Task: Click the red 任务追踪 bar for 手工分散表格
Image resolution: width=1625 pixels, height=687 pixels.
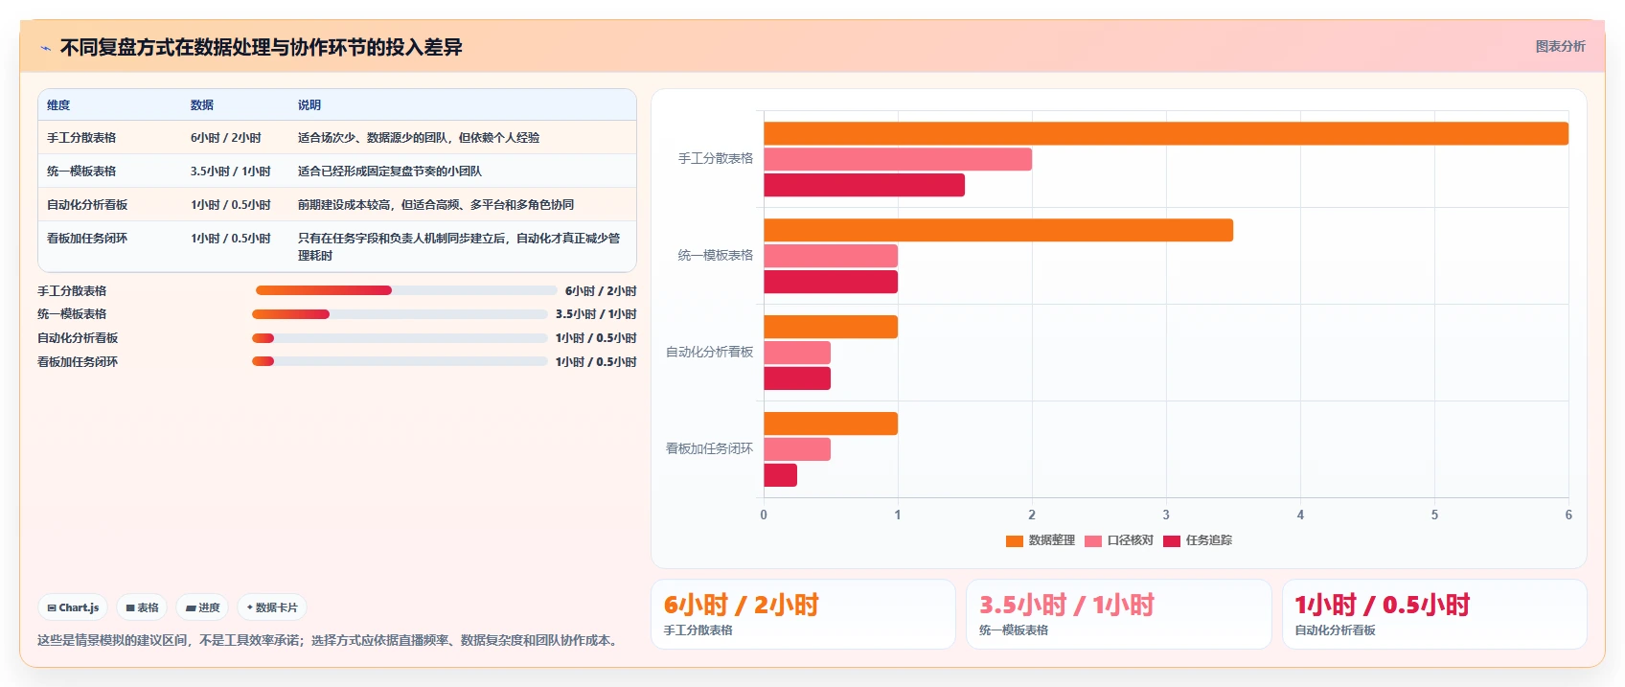Action: pyautogui.click(x=864, y=185)
